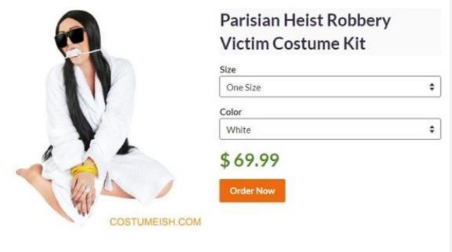The image size is (452, 252).
Task: Click the COSTUMEISH.COM watermark text
Action: click(x=155, y=222)
